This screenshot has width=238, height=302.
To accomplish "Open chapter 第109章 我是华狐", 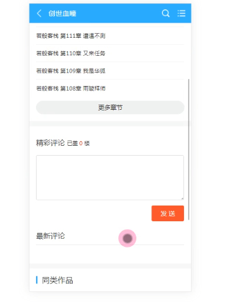I will point(71,71).
